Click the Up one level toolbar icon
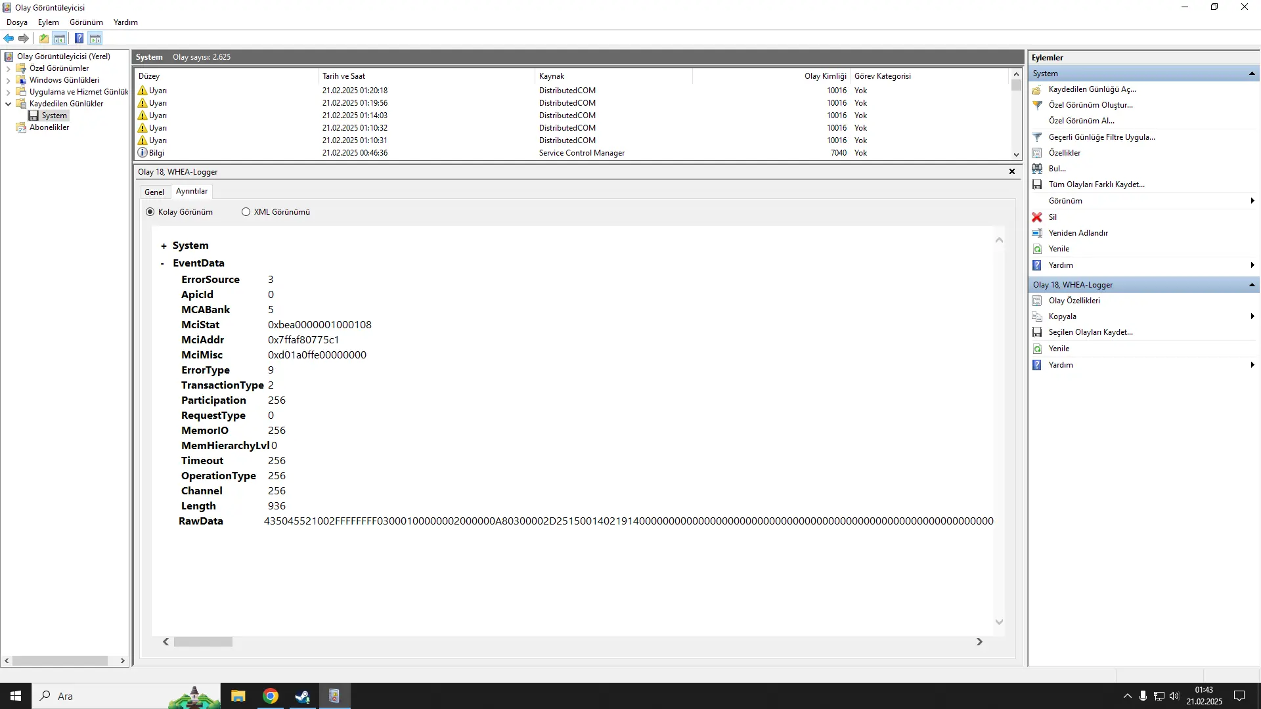The image size is (1261, 709). point(43,38)
